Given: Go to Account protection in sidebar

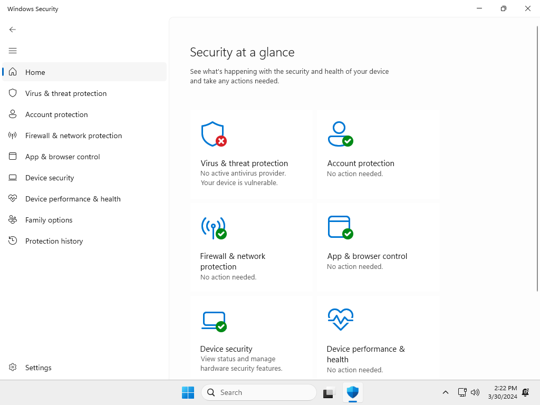Looking at the screenshot, I should [84, 114].
